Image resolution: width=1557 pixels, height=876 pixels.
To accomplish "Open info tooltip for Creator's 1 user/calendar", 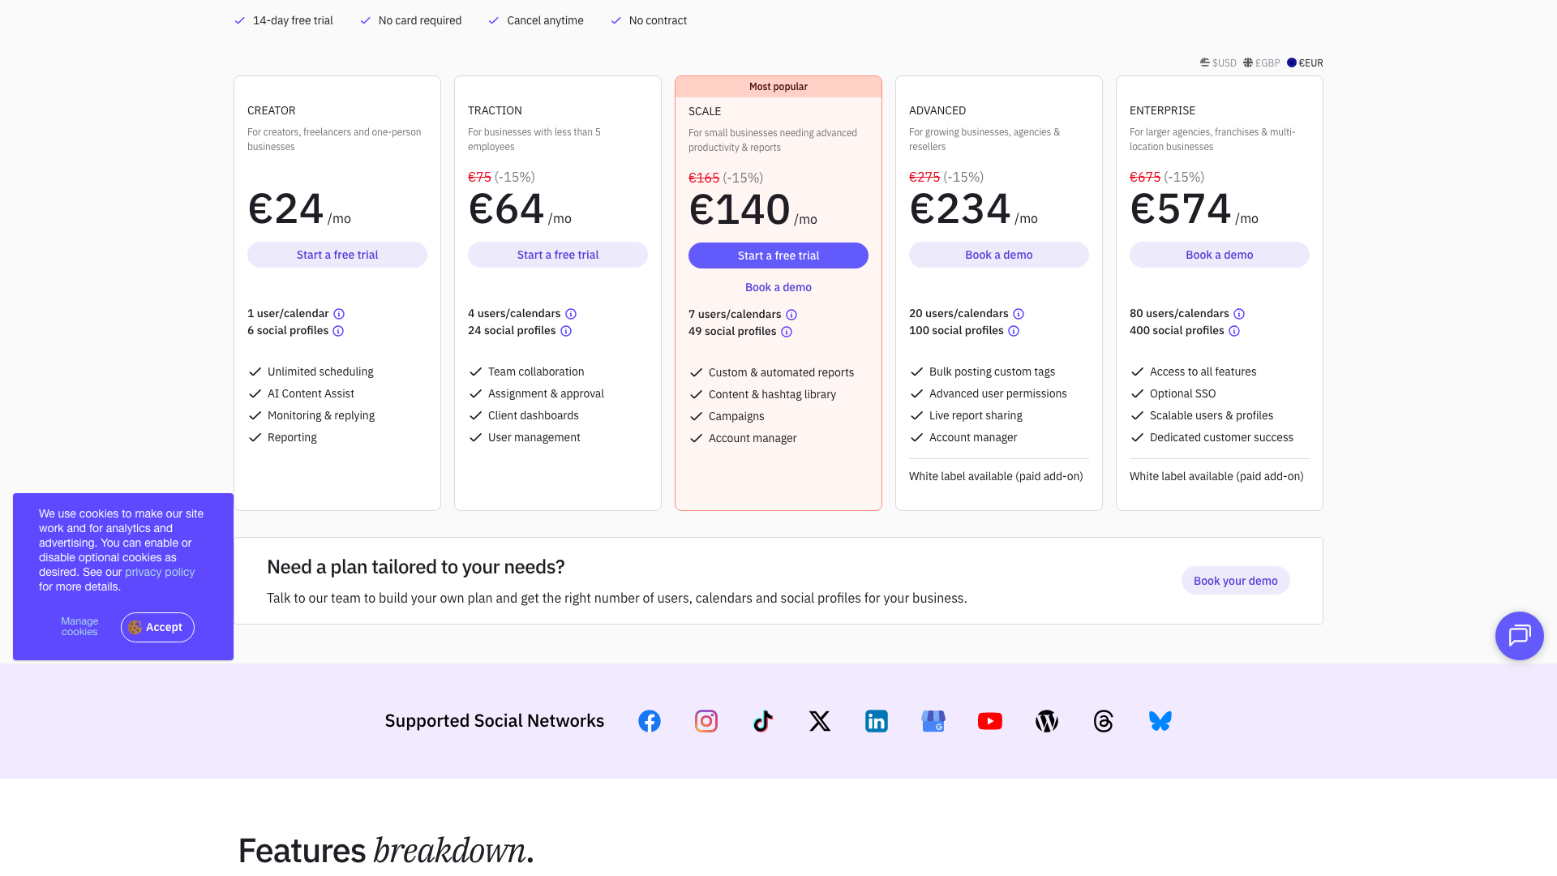I will 340,314.
